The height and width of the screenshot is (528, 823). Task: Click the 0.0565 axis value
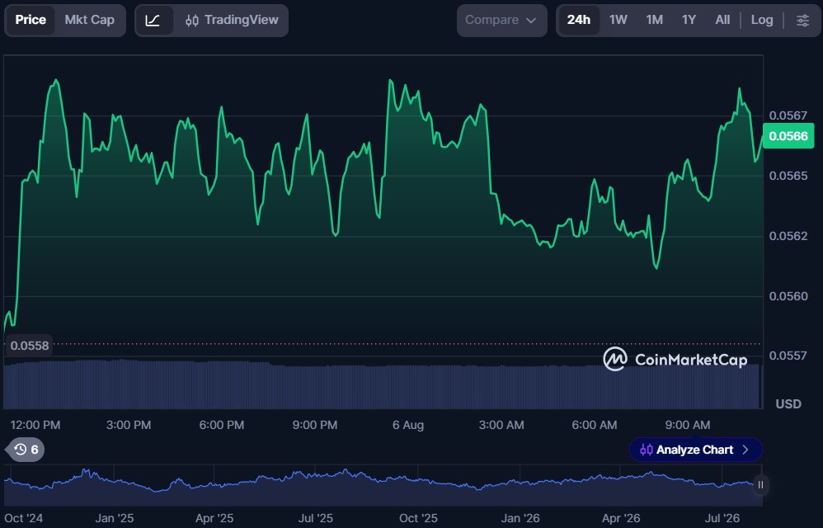(x=788, y=176)
